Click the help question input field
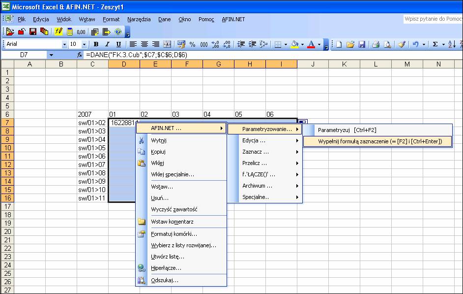Screen dimensions: 463x294 coord(433,19)
